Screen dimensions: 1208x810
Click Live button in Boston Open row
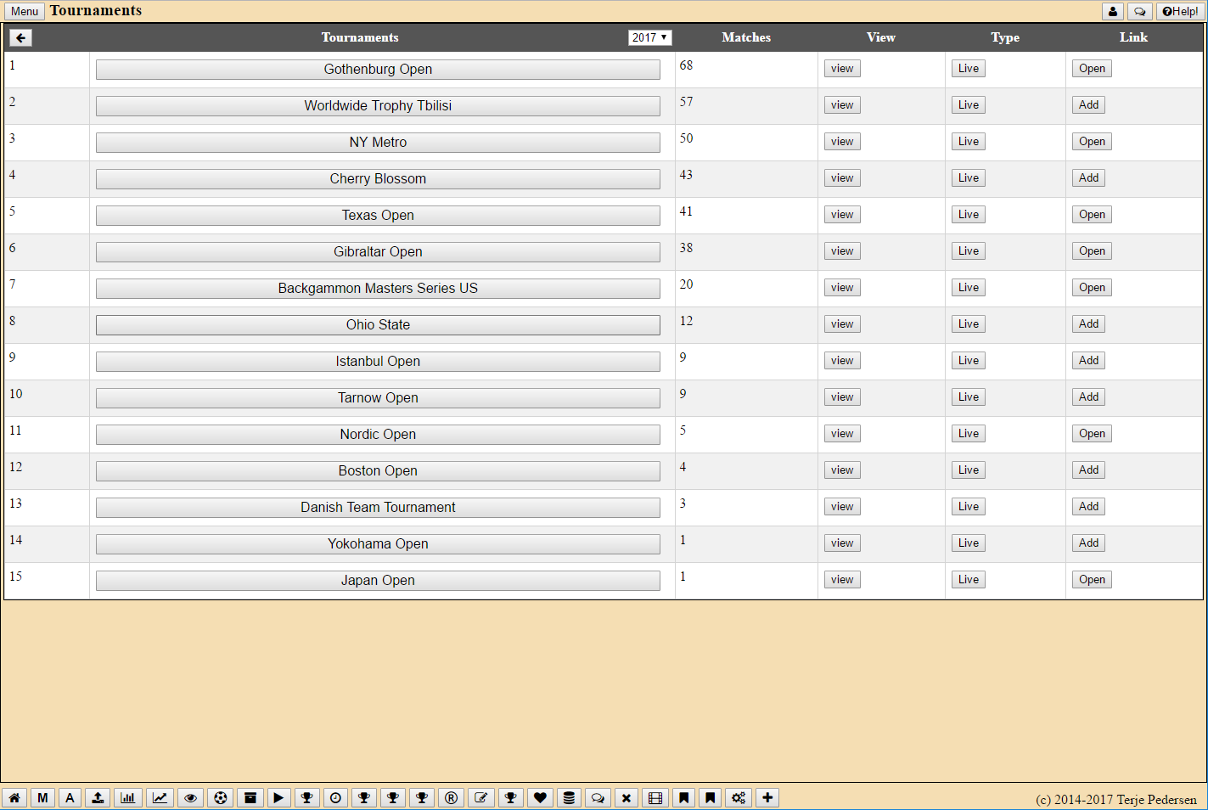coord(969,470)
